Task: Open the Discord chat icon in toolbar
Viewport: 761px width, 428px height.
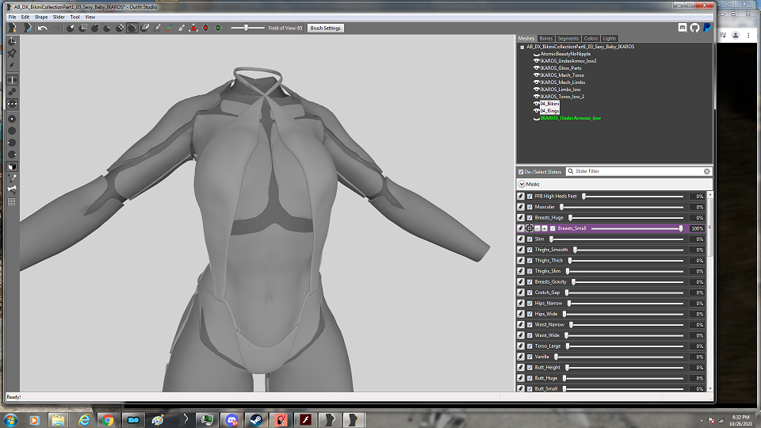Action: point(683,29)
